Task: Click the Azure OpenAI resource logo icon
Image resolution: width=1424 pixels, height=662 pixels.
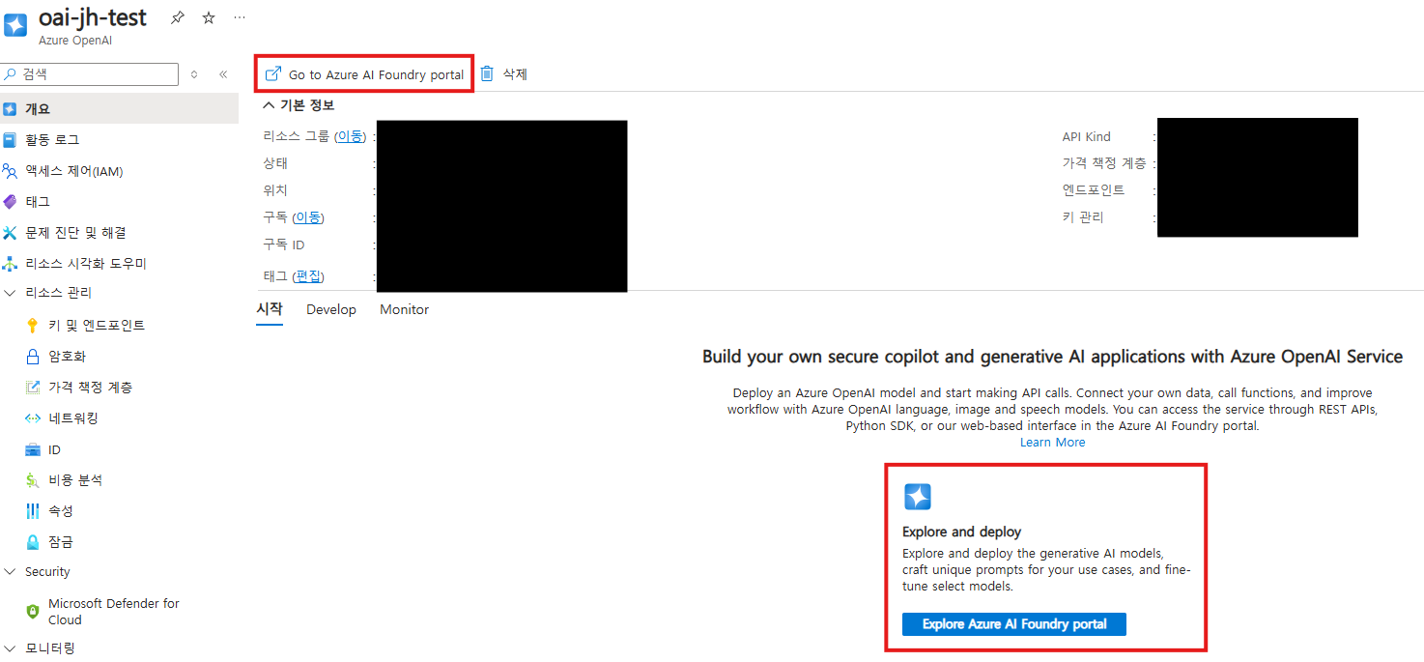Action: click(x=15, y=25)
